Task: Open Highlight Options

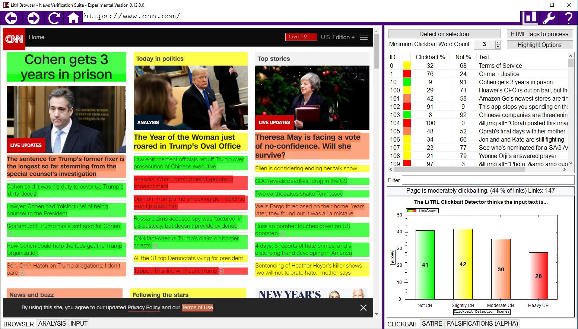Action: 539,45
